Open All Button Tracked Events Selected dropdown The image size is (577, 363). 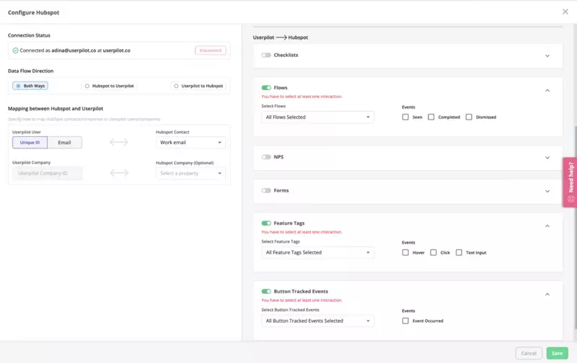tap(317, 321)
